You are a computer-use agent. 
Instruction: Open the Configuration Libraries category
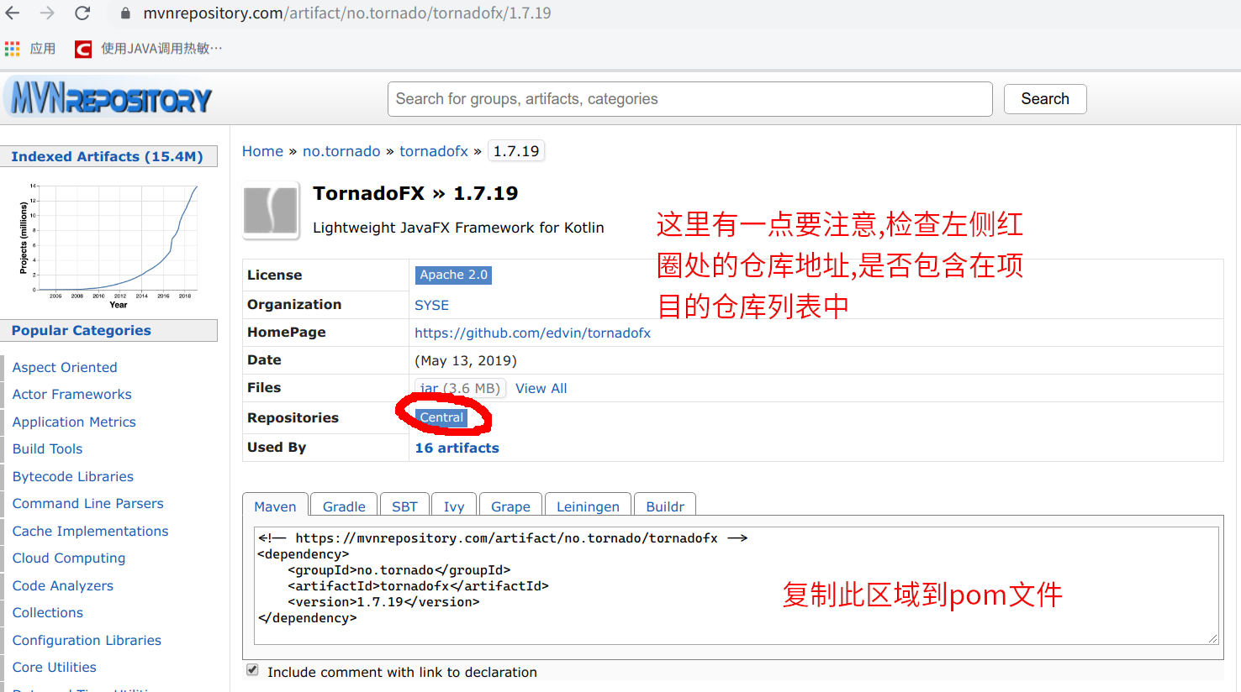pos(87,640)
